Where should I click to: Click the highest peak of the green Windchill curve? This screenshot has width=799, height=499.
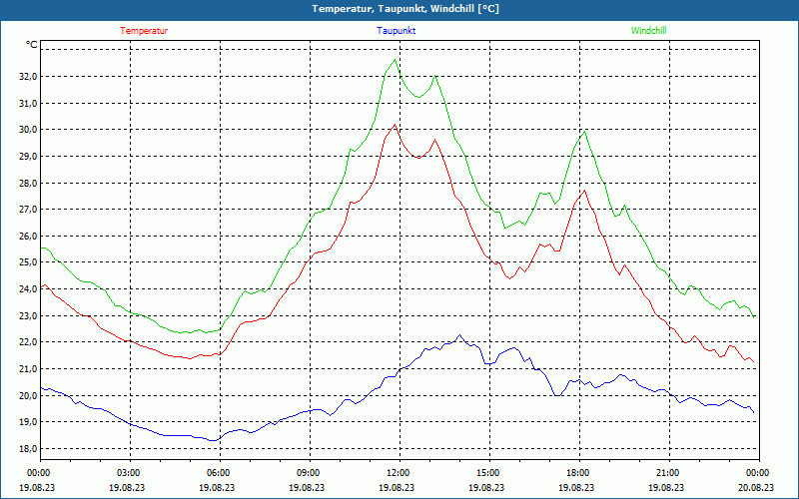pyautogui.click(x=395, y=60)
